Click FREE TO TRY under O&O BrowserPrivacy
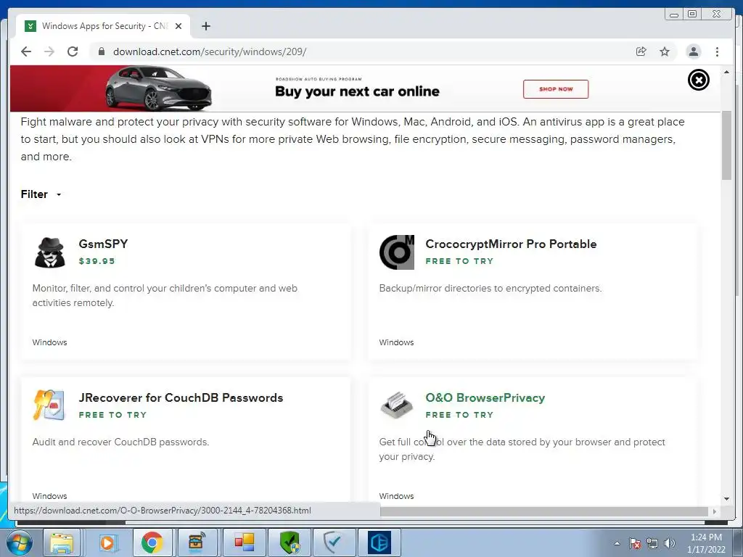 click(459, 415)
